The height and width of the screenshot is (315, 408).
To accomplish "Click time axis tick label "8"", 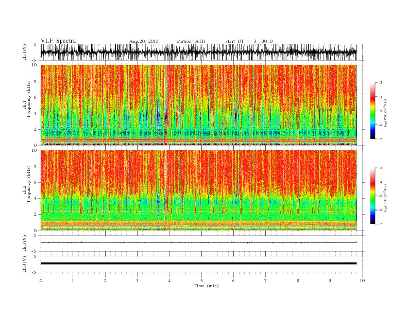I will pos(298,281).
